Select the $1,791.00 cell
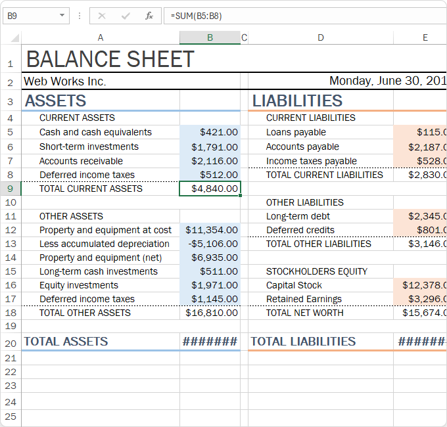This screenshot has width=447, height=427. pyautogui.click(x=210, y=147)
